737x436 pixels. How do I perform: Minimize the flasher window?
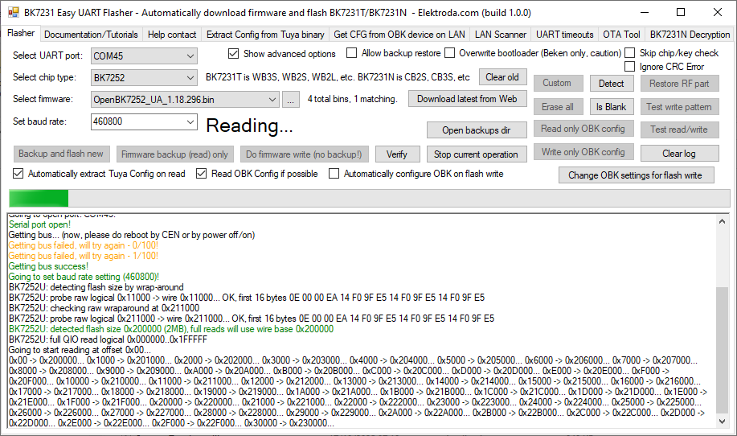[644, 12]
